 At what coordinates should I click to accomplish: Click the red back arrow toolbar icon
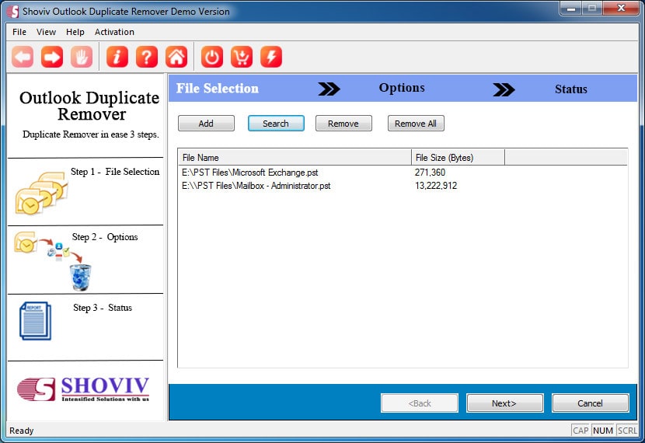pos(23,57)
